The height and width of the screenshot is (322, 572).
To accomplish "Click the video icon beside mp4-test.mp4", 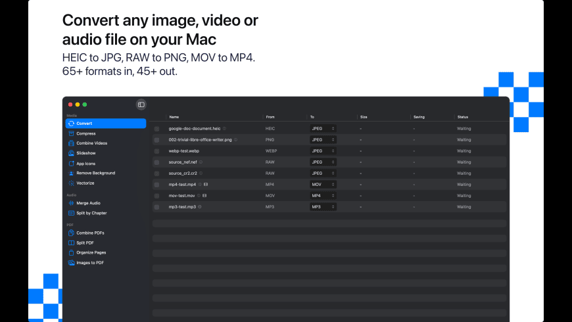I will pos(206,185).
